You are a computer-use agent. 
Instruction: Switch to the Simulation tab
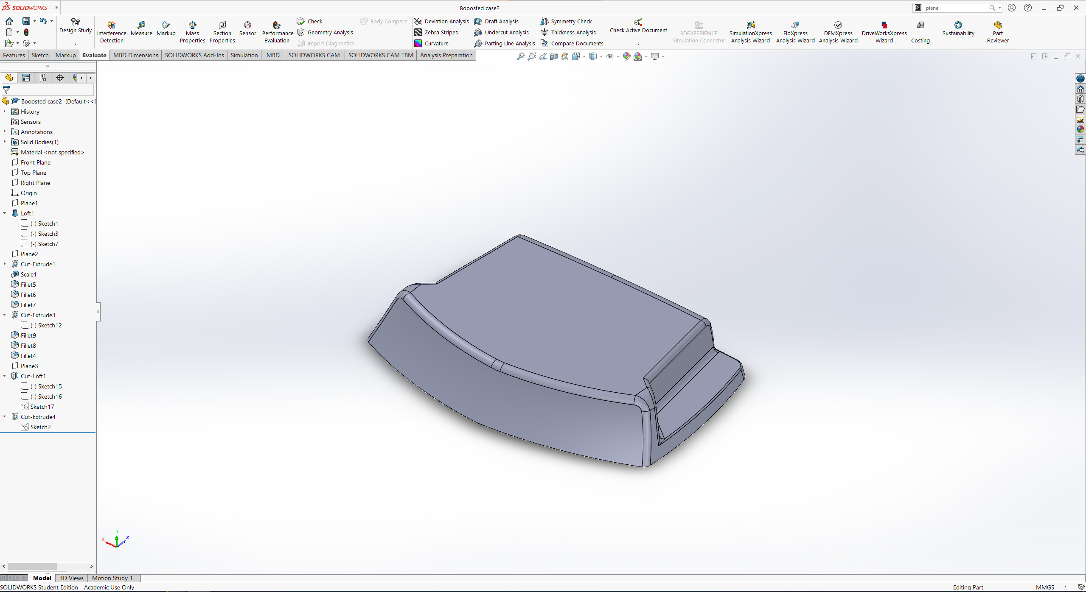click(x=244, y=55)
